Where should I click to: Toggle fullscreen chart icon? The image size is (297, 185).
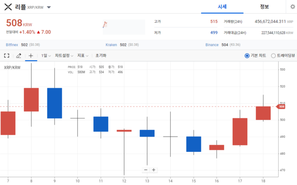[6, 55]
